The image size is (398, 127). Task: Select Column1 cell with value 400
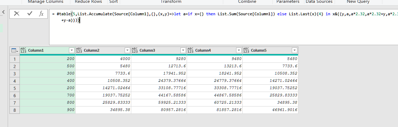point(47,81)
